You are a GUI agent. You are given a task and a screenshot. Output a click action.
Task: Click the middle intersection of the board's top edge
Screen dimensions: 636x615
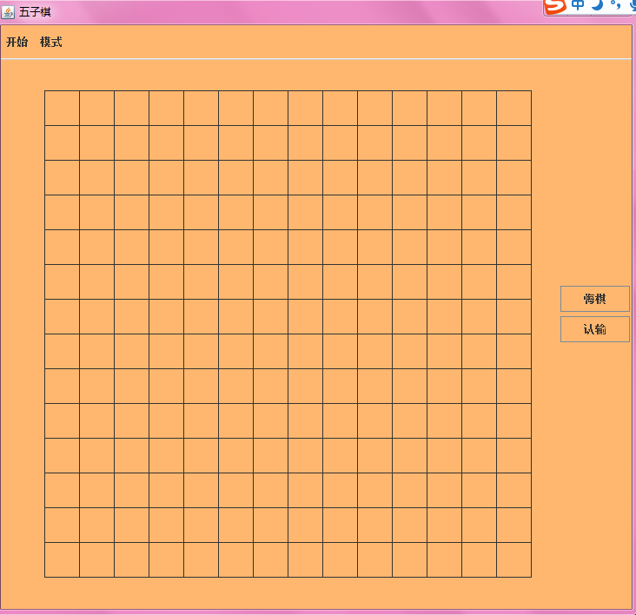(288, 91)
